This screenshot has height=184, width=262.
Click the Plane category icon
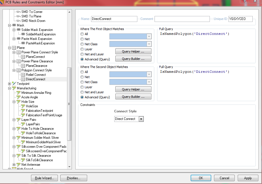point(14,48)
